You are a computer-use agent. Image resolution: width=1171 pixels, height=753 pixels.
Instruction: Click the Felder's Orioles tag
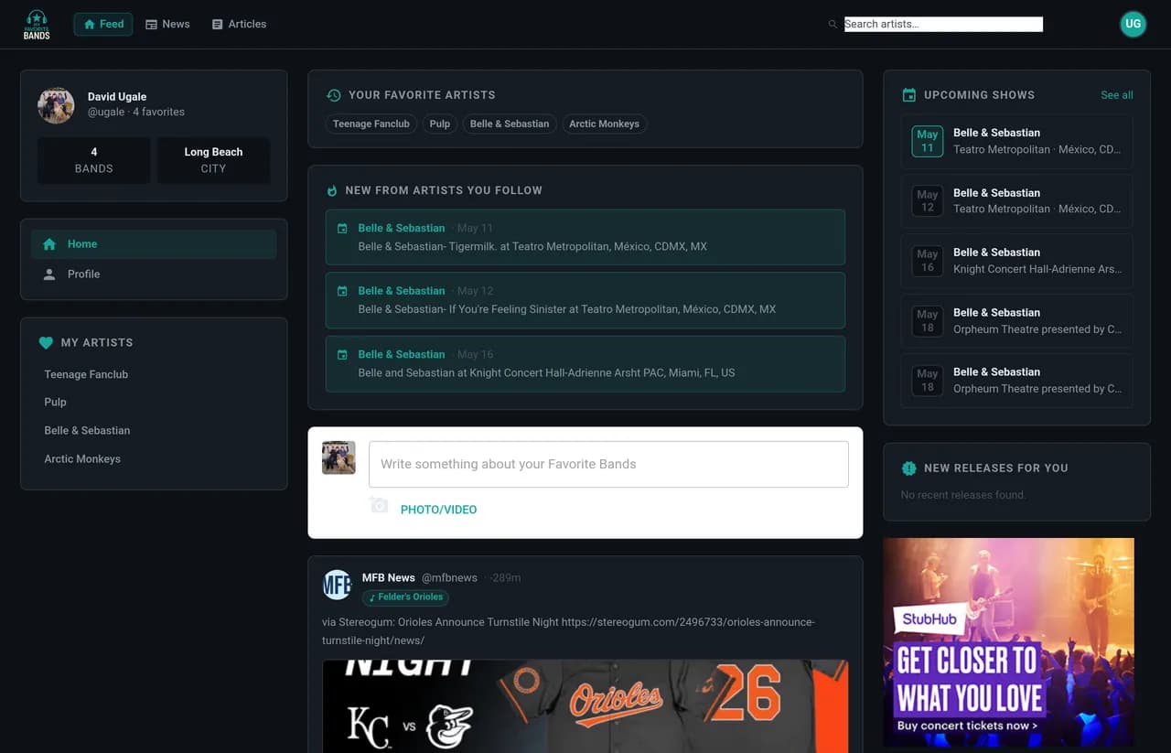tap(405, 597)
